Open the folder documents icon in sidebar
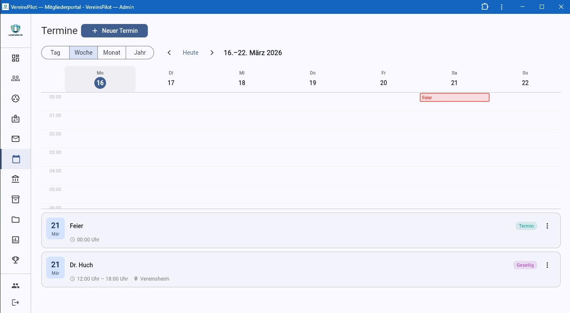570x313 pixels. point(16,220)
